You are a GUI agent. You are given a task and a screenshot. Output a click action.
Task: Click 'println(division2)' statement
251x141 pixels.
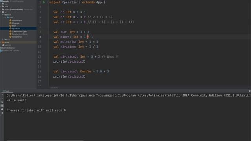point(69,62)
